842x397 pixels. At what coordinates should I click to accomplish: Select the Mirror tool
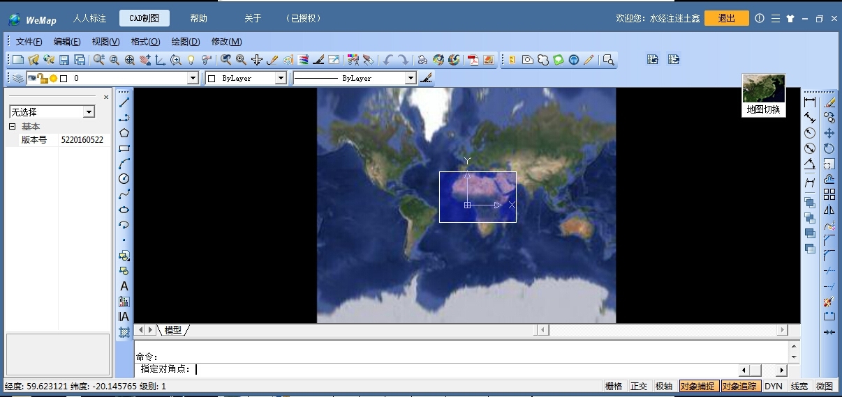(x=829, y=209)
